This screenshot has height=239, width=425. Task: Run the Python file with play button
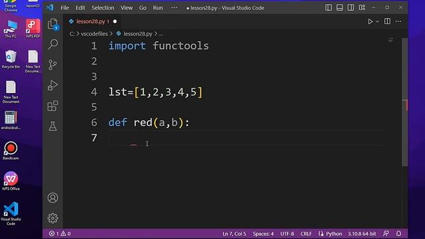[370, 21]
